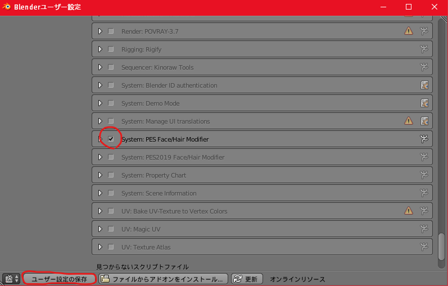
Task: Expand System: Property Chart details
Action: pos(100,175)
